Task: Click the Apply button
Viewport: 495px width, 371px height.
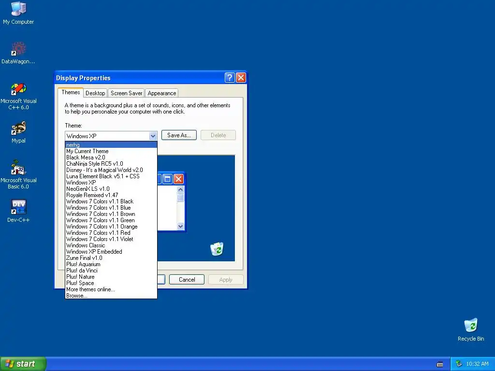Action: [226, 280]
